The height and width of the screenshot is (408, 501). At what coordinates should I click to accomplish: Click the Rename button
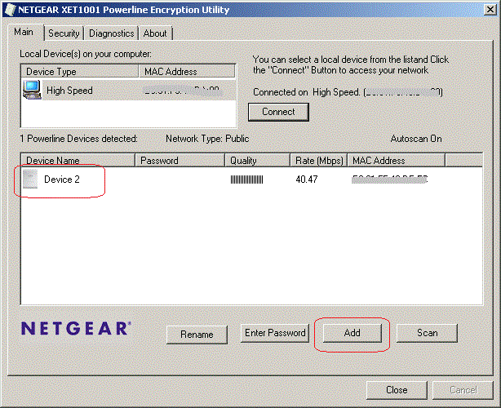click(x=197, y=335)
